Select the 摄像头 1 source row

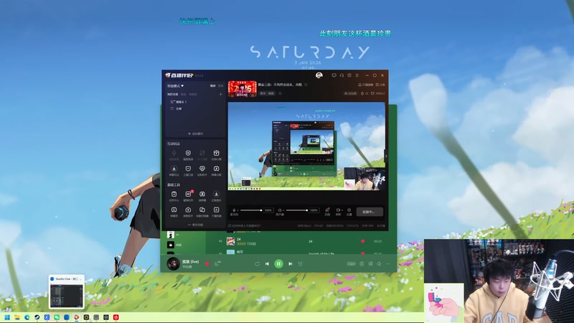195,102
